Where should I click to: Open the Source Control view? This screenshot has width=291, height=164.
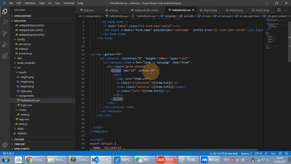pyautogui.click(x=5, y=34)
